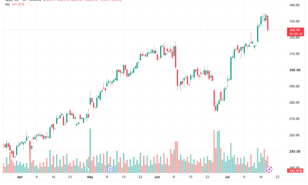This screenshot has width=308, height=185.
Task: Select the Apr date on time axis
Action: pos(20,177)
